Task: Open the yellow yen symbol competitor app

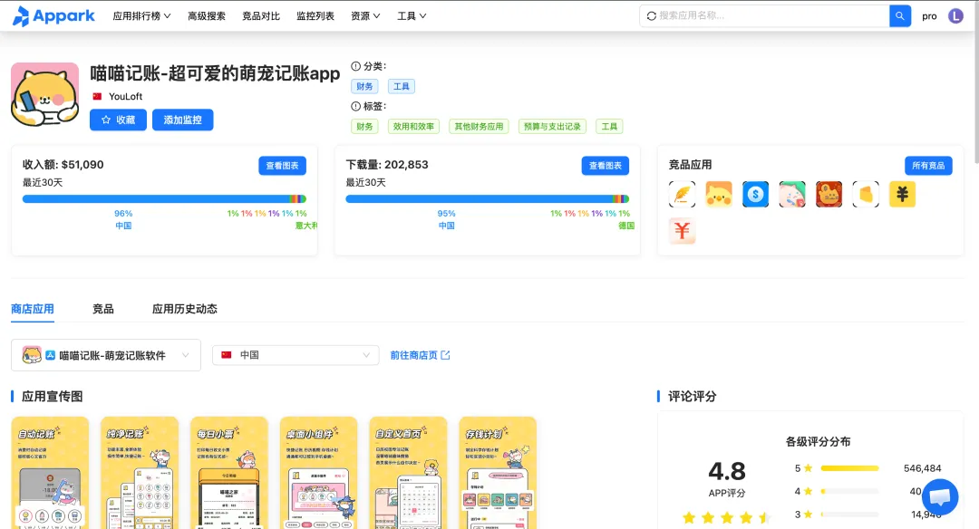Action: click(x=902, y=194)
